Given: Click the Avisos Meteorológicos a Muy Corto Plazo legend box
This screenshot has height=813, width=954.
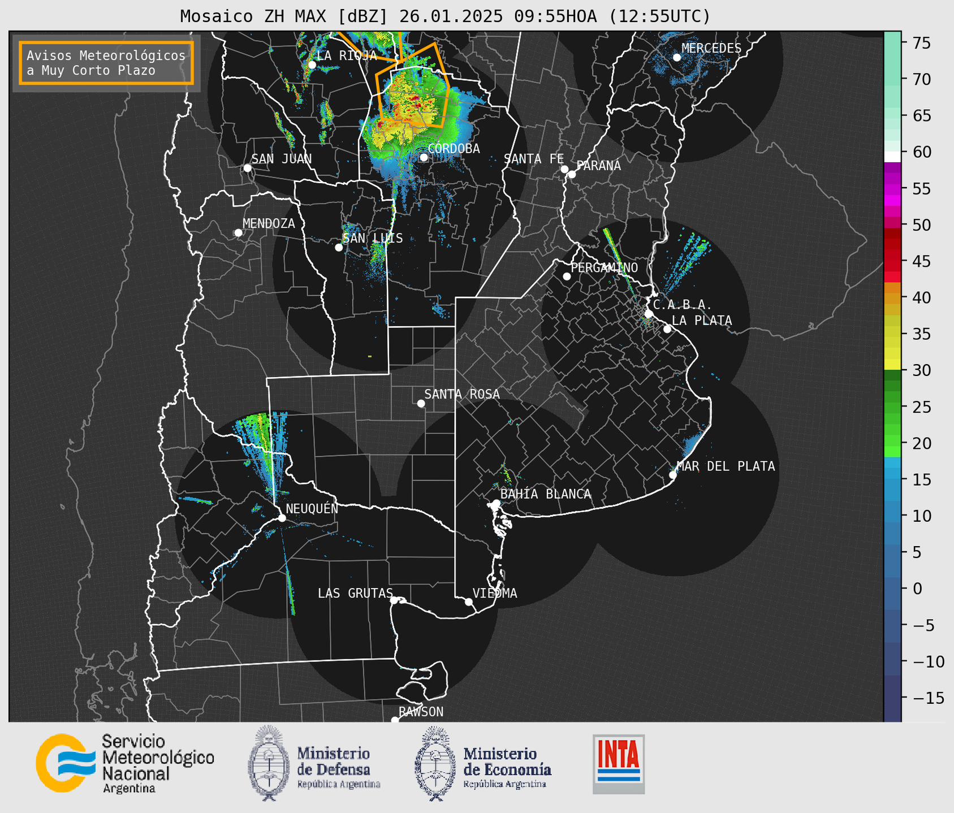Looking at the screenshot, I should tap(106, 63).
